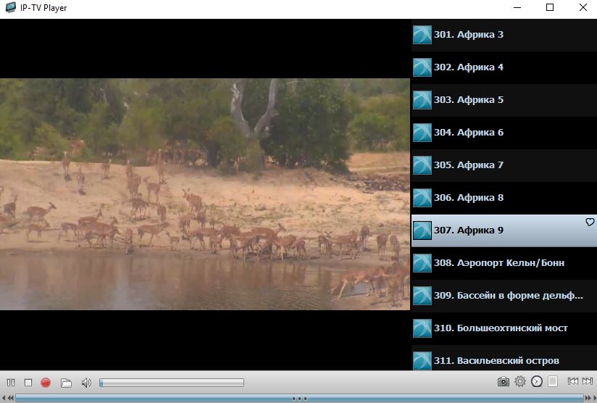Image resolution: width=597 pixels, height=403 pixels.
Task: Click the logo icon of Африка 8
Action: pyautogui.click(x=422, y=198)
